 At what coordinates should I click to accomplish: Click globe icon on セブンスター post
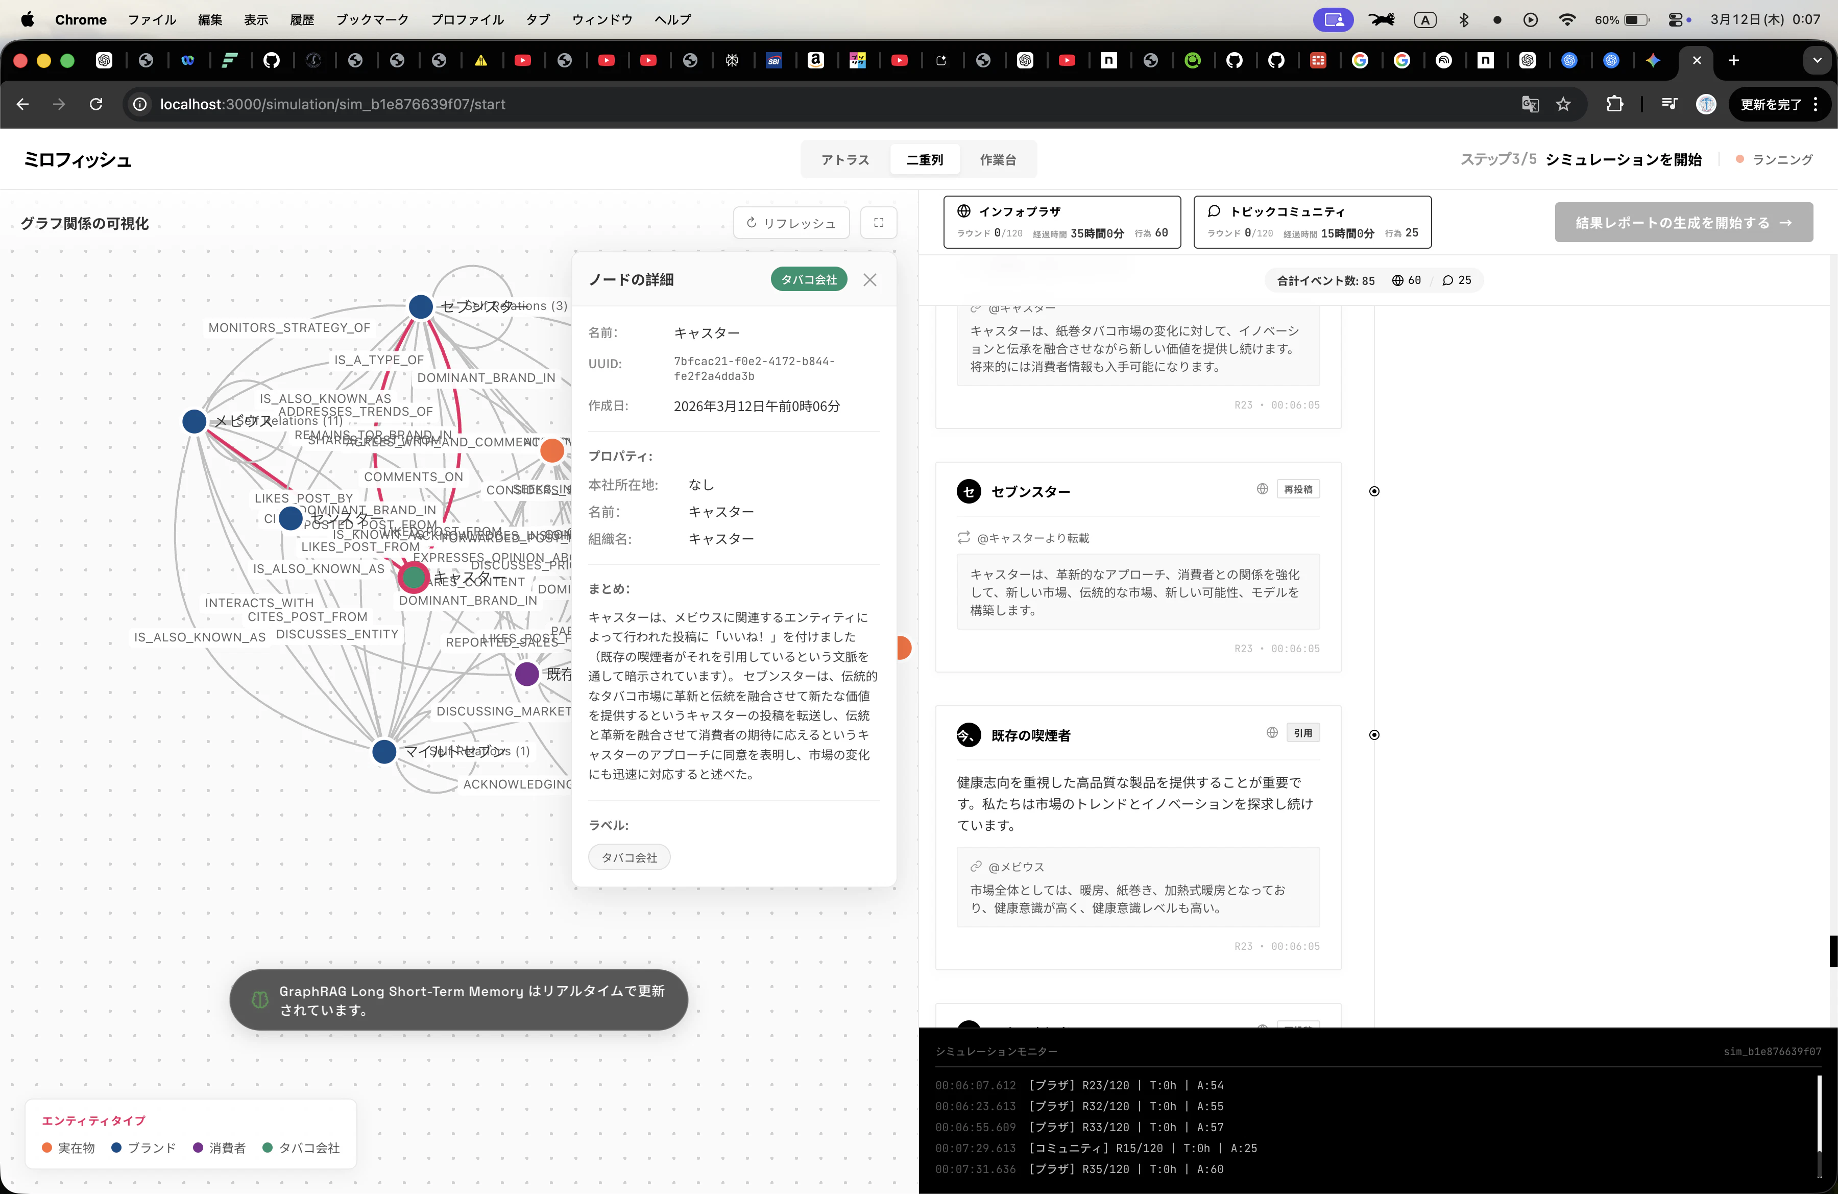1262,489
